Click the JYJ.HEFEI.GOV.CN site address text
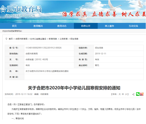This screenshot has height=124, width=146. [20, 15]
